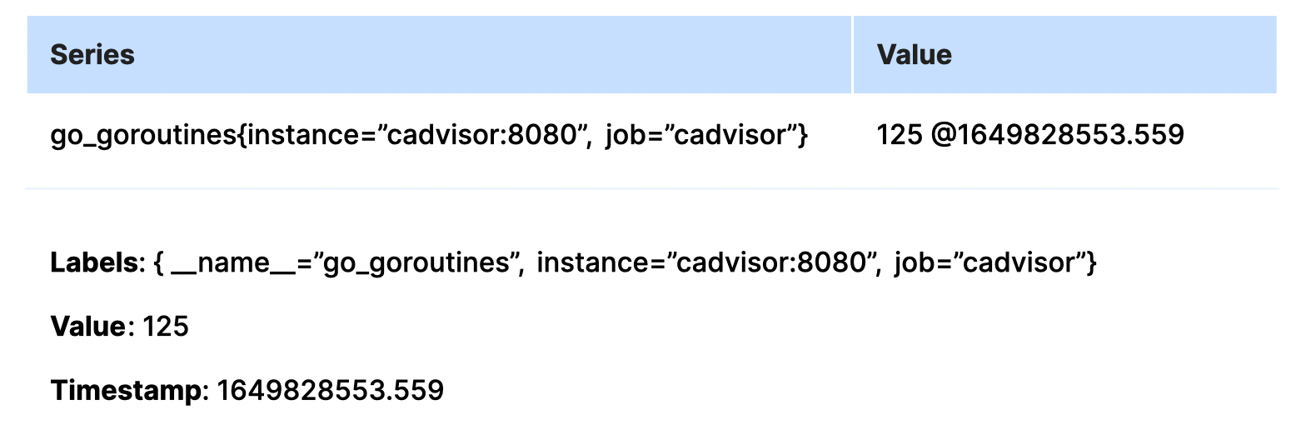Click the bold Value heading below the table
This screenshot has height=430, width=1301.
pos(87,327)
